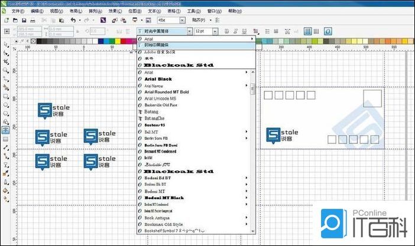Open the font size dropdown arrow
This screenshot has width=415, height=246.
pyautogui.click(x=215, y=31)
